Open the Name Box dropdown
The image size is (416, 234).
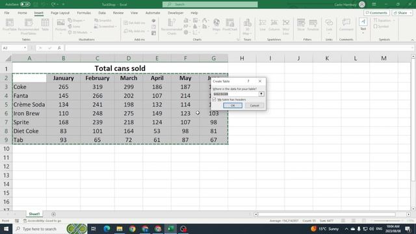tap(25, 47)
